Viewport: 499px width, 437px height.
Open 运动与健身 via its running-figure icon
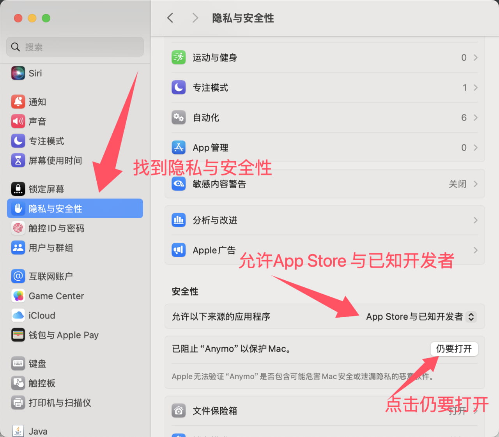pos(179,57)
